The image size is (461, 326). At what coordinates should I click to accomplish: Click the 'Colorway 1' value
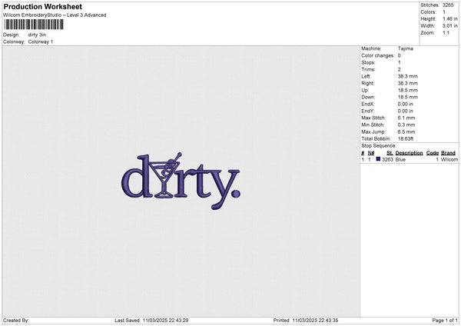tap(41, 42)
